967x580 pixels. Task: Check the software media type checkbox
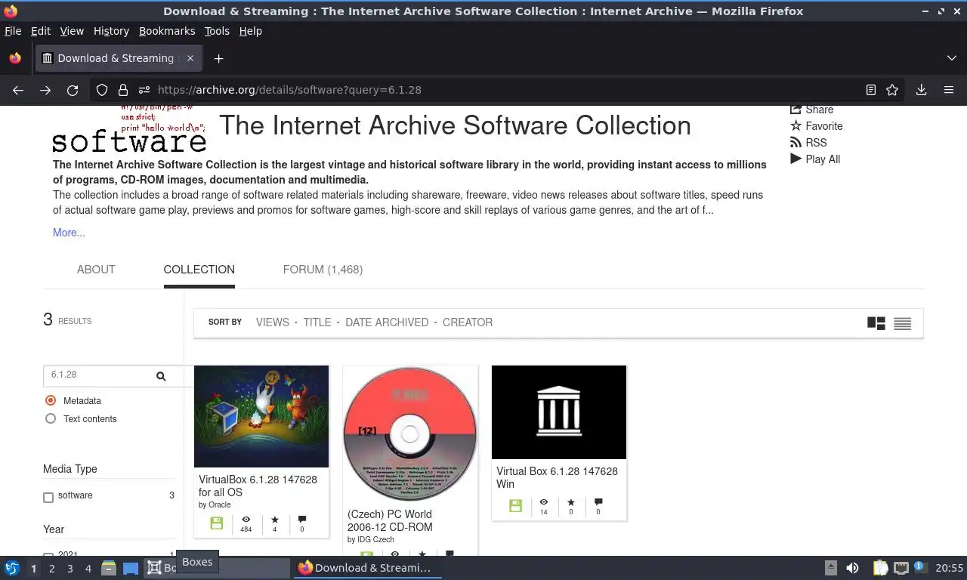(x=48, y=497)
